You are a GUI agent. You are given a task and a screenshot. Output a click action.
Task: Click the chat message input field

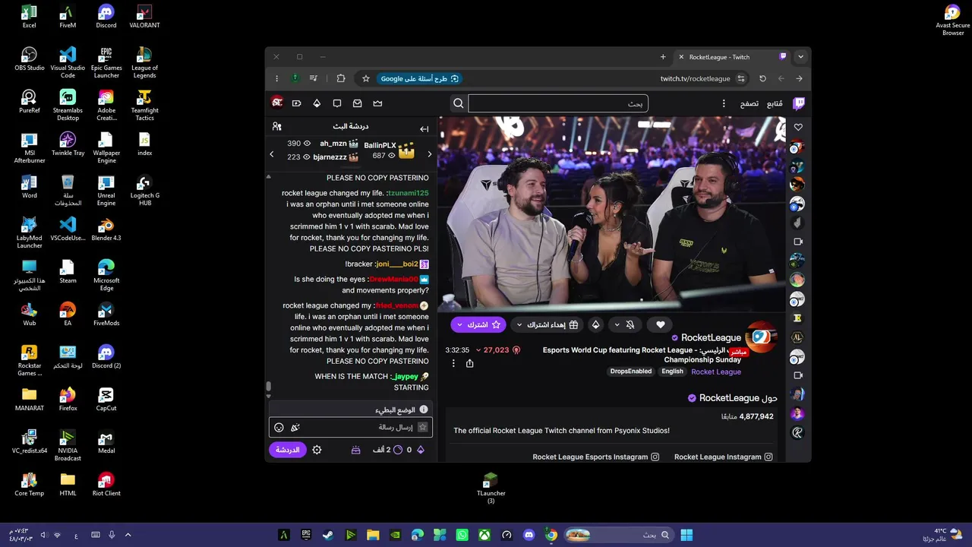[351, 428]
